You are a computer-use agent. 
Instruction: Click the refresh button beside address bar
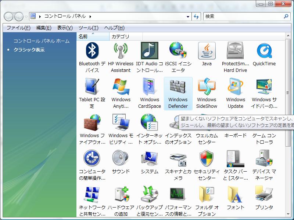[x=196, y=16]
